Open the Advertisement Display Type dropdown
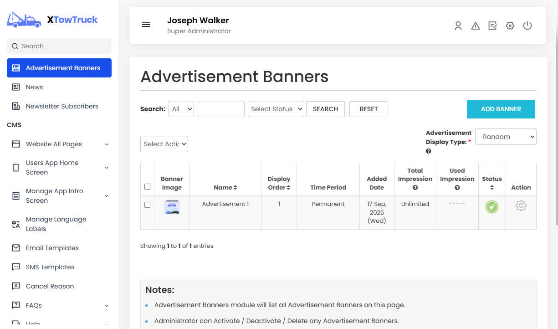558x329 pixels. [x=506, y=137]
